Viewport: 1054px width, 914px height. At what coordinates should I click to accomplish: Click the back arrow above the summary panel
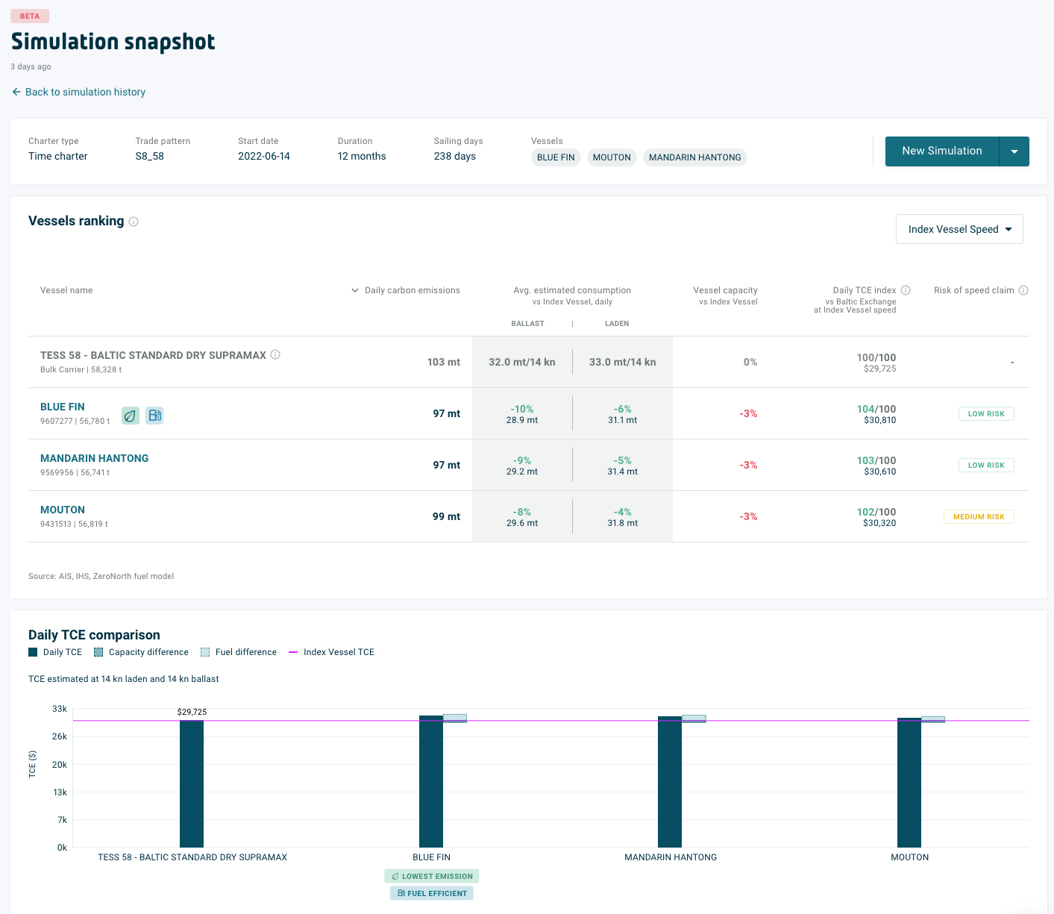click(x=16, y=91)
